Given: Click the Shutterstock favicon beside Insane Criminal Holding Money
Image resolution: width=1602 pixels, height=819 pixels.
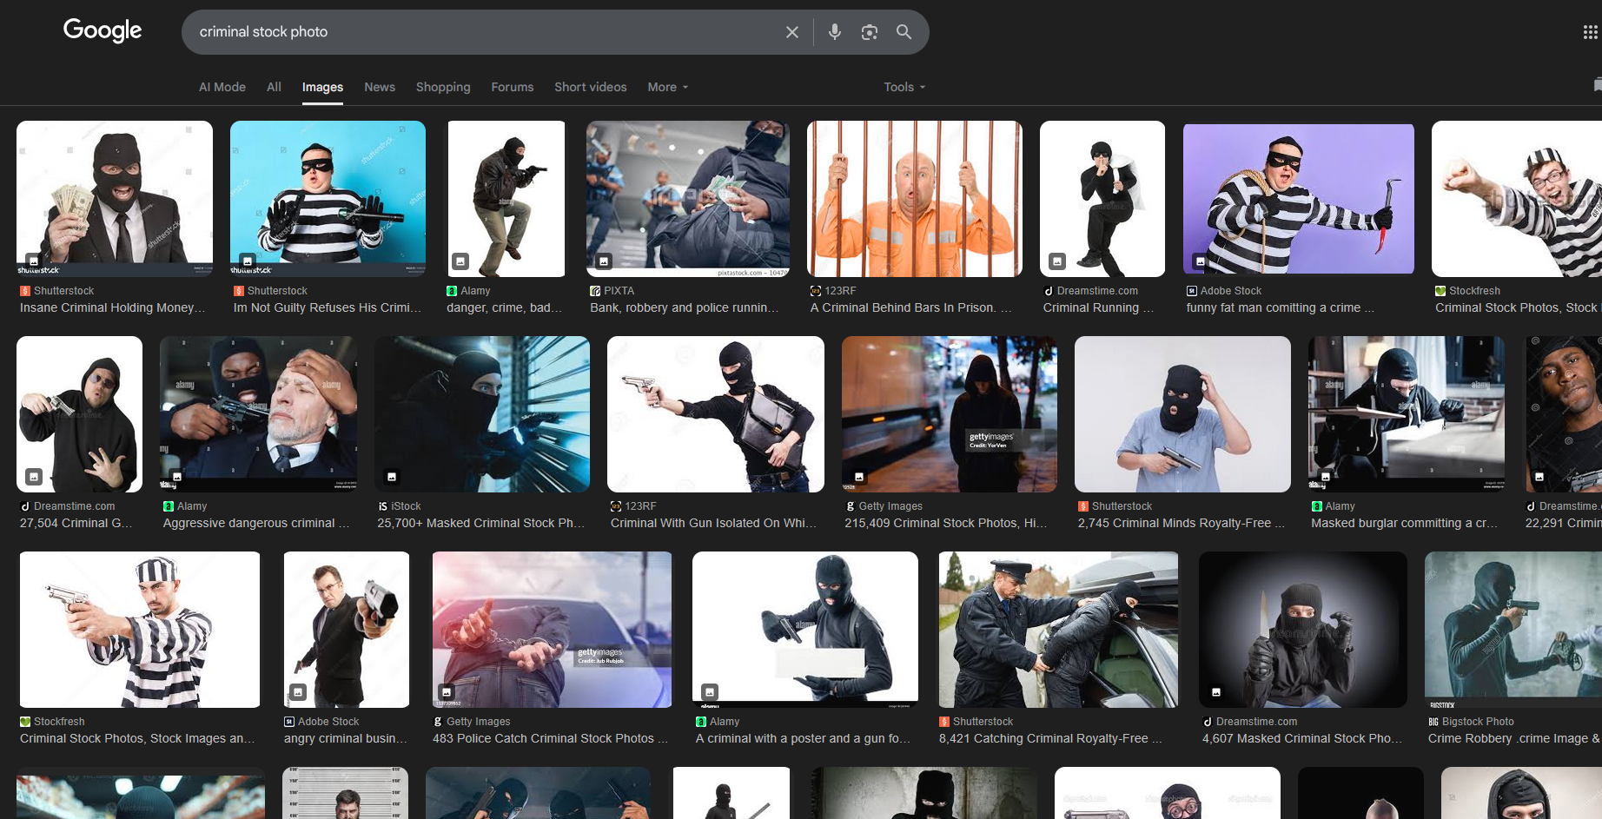Looking at the screenshot, I should click(x=25, y=291).
